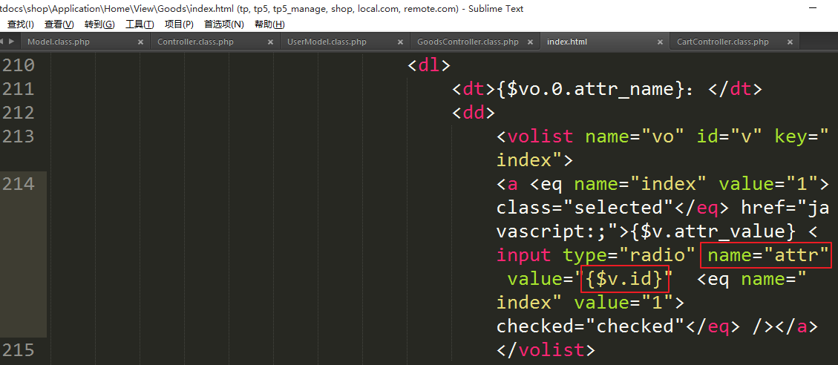Open the 查找(I) Find menu
Viewport: 838px width, 365px height.
(20, 24)
